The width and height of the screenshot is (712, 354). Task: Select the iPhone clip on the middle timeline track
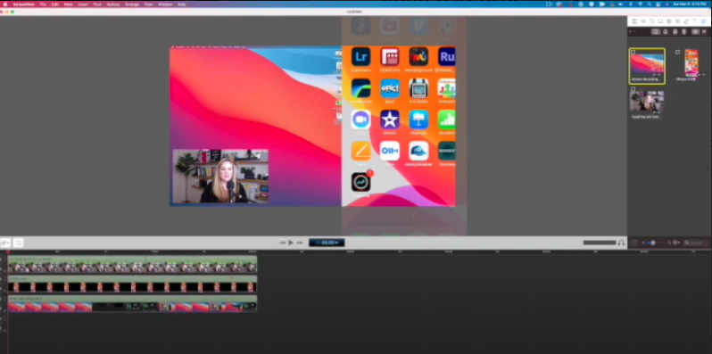coord(132,284)
